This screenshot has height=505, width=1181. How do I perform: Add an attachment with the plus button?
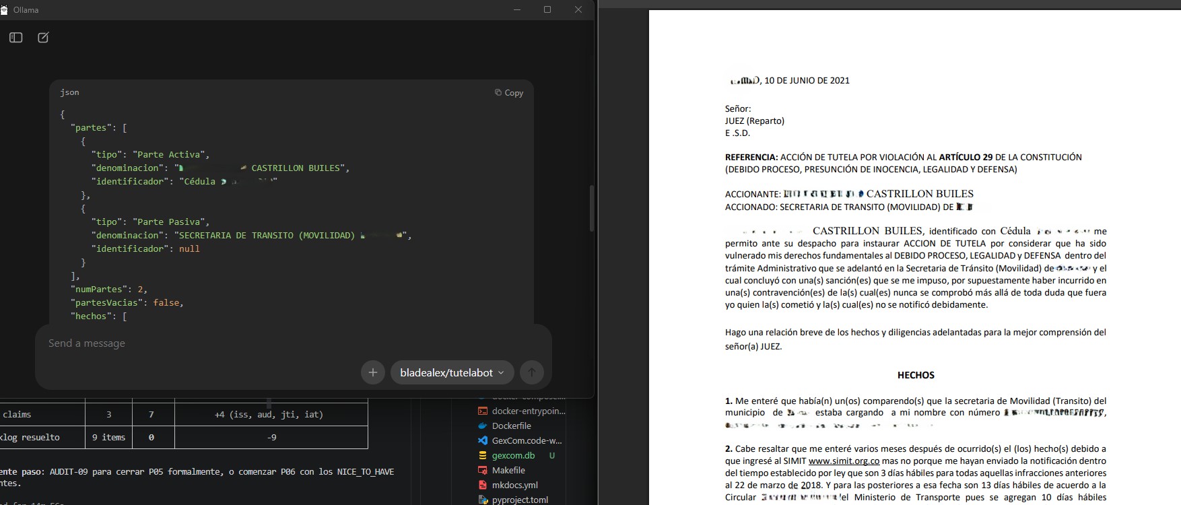(373, 372)
